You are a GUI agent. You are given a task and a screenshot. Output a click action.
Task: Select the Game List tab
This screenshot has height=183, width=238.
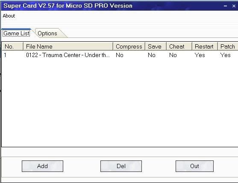17,33
